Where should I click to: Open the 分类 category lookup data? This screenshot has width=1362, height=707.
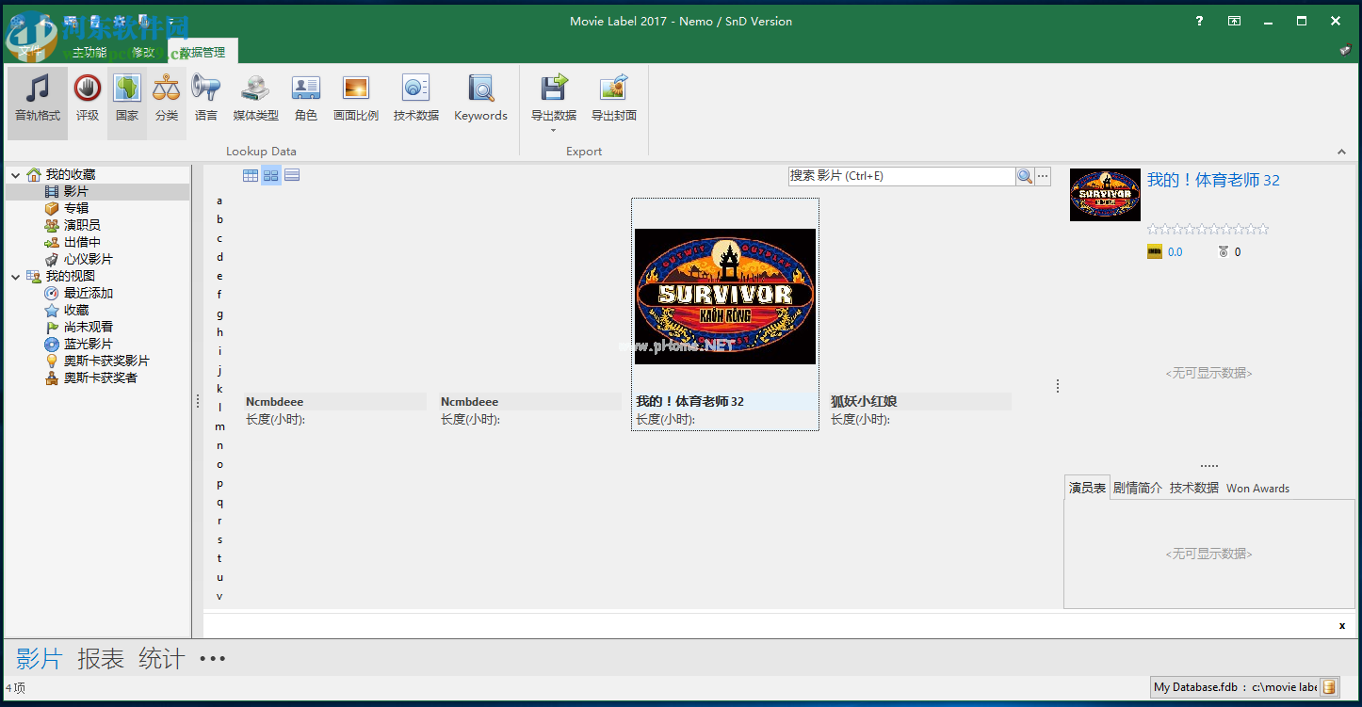167,102
